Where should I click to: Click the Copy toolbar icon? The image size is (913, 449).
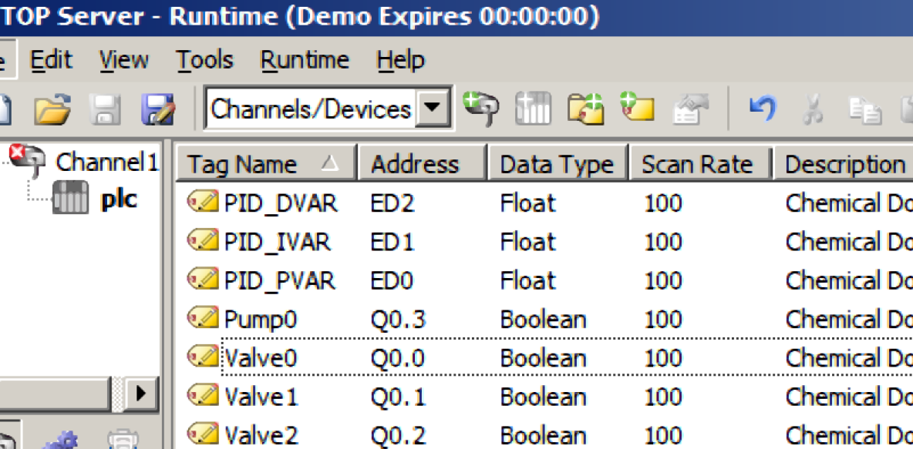point(865,110)
